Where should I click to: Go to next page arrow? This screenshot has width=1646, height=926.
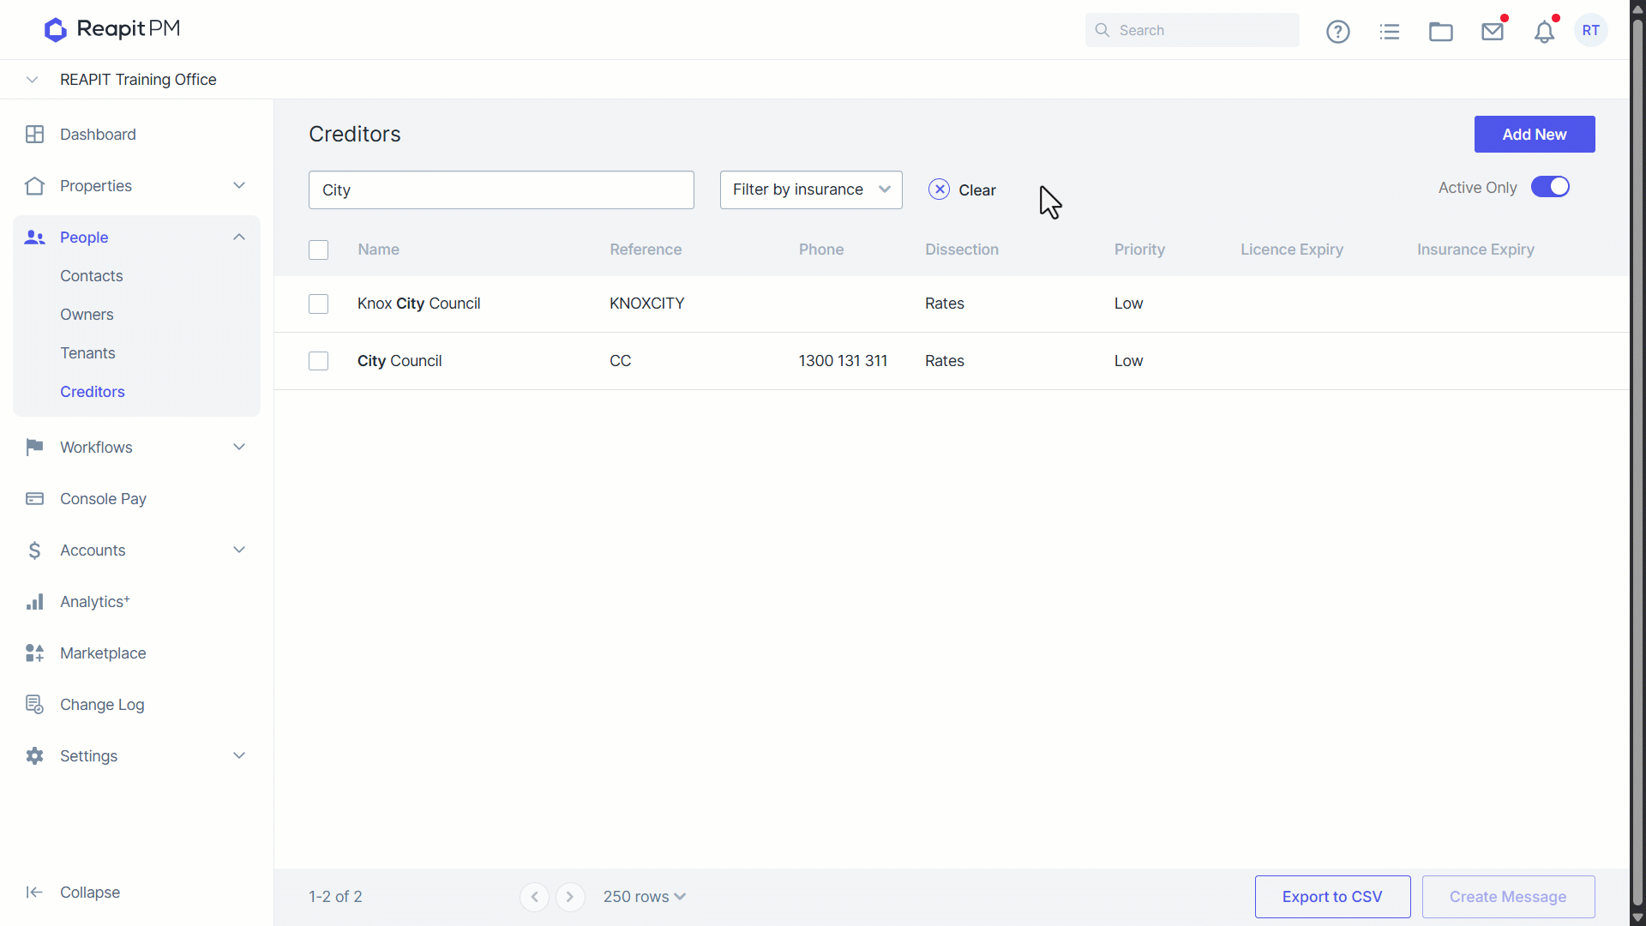pyautogui.click(x=570, y=897)
